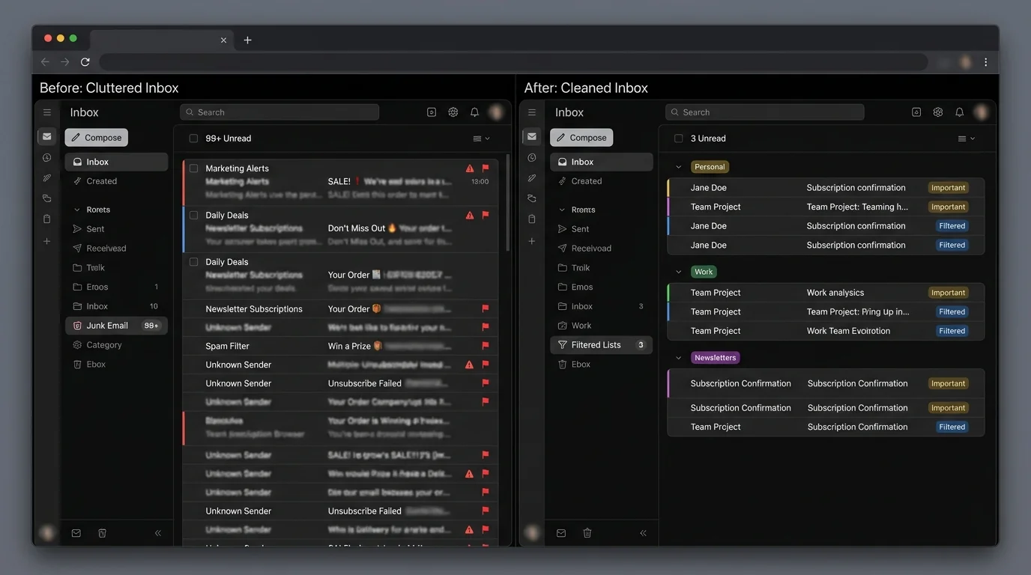The image size is (1031, 575).
Task: Click Compose in the After inbox
Action: point(581,138)
